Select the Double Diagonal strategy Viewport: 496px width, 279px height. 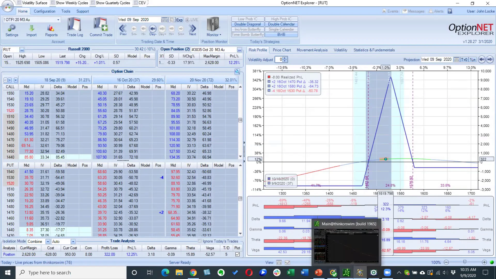click(247, 24)
